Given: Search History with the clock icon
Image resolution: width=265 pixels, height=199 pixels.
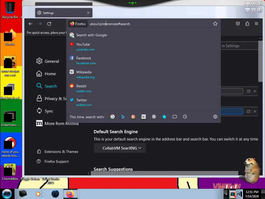Looking at the screenshot, I should (x=185, y=117).
